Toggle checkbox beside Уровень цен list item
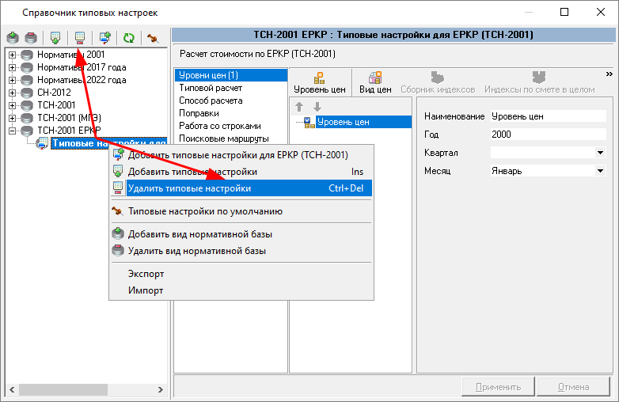 (x=309, y=122)
